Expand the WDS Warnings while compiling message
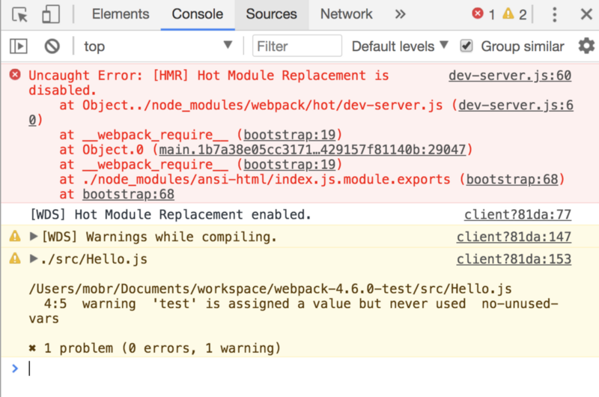Viewport: 599px width, 397px height. click(x=34, y=237)
